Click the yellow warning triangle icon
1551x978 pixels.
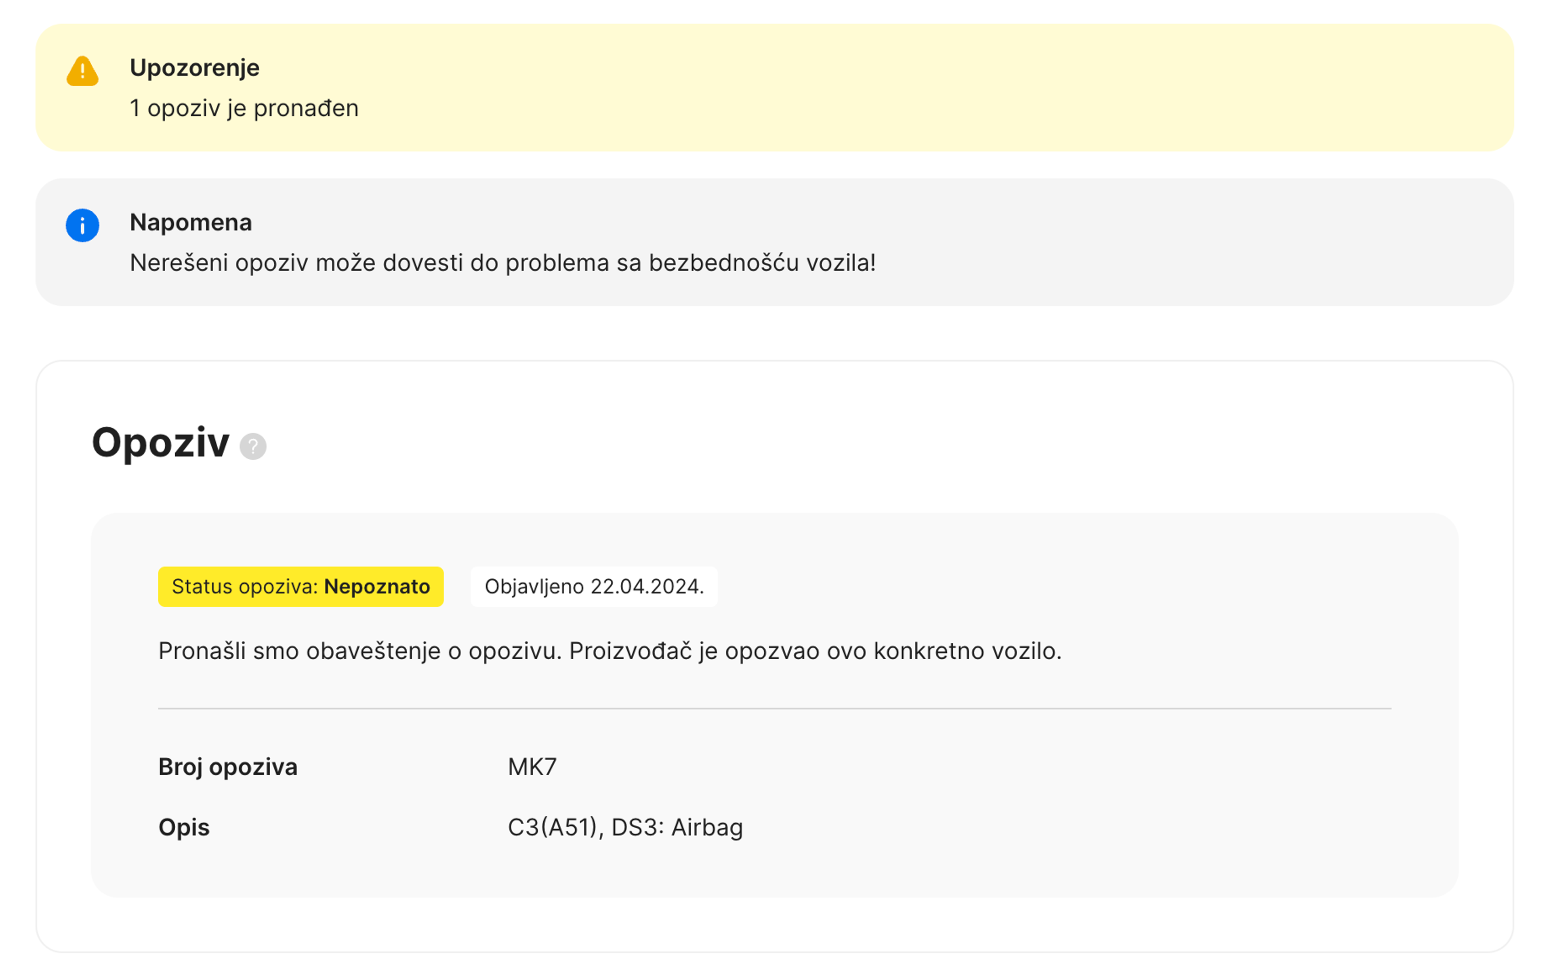point(82,71)
